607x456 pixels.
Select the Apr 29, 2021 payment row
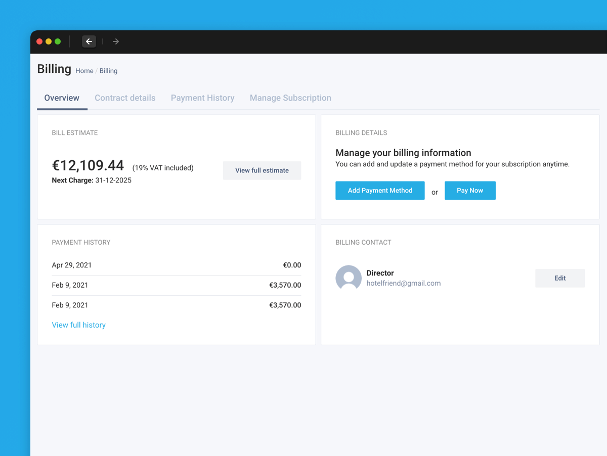176,265
